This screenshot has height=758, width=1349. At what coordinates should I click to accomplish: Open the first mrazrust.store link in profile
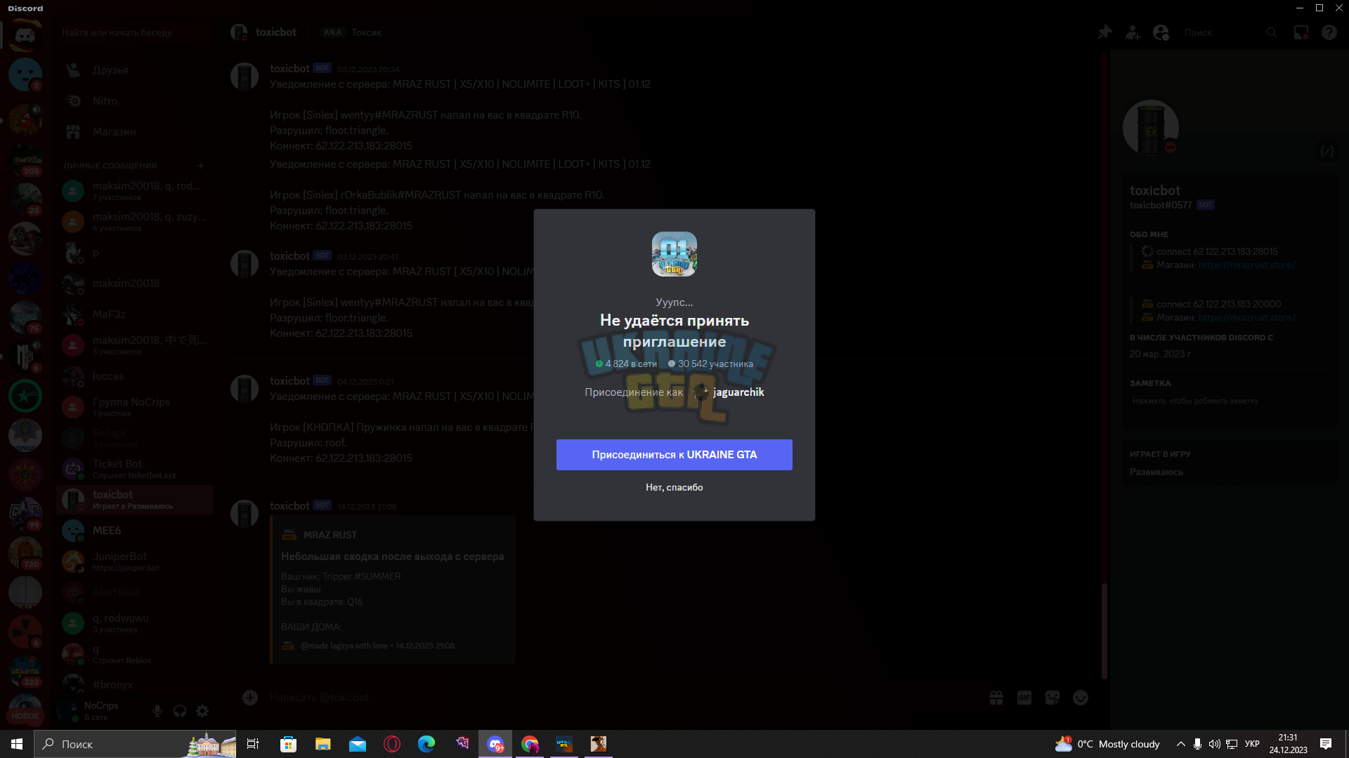point(1247,265)
